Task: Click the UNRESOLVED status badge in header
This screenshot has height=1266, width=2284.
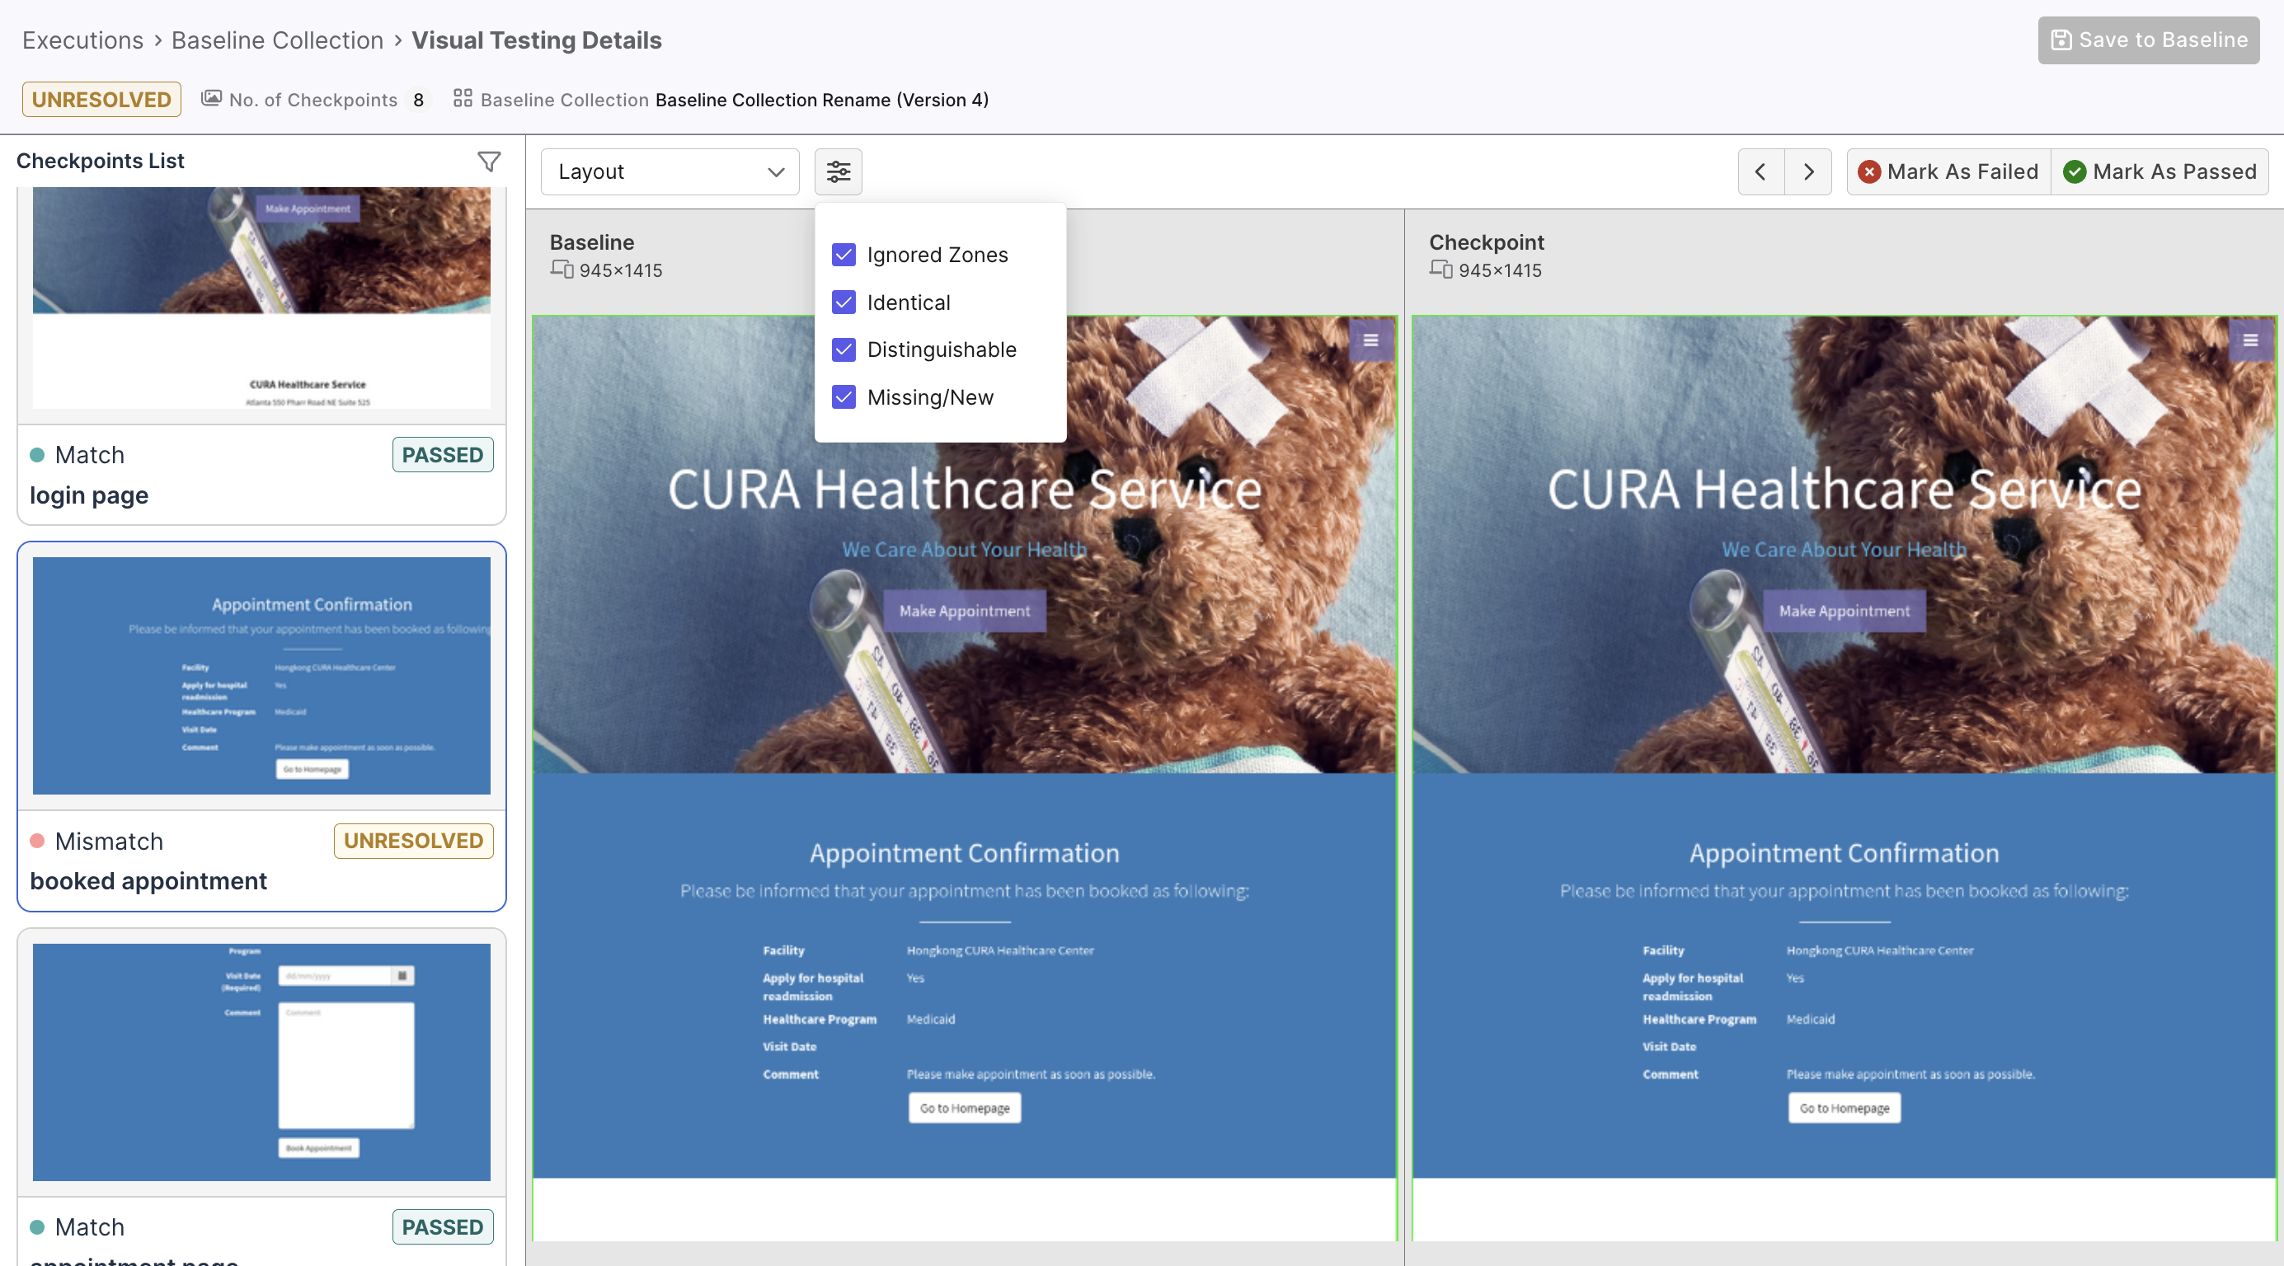Action: coord(102,99)
